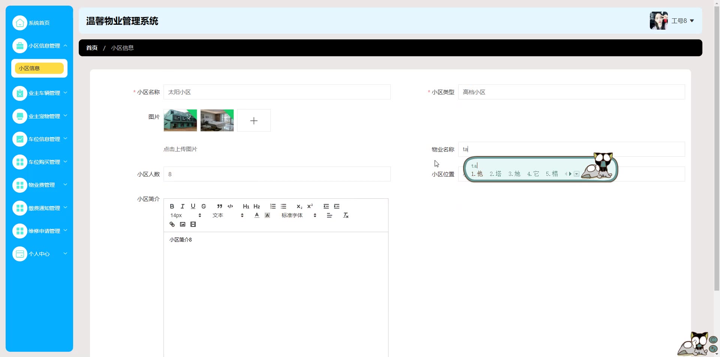Screen dimensions: 720x357
Task: Go to 系统首页 in sidebar
Action: 39,23
